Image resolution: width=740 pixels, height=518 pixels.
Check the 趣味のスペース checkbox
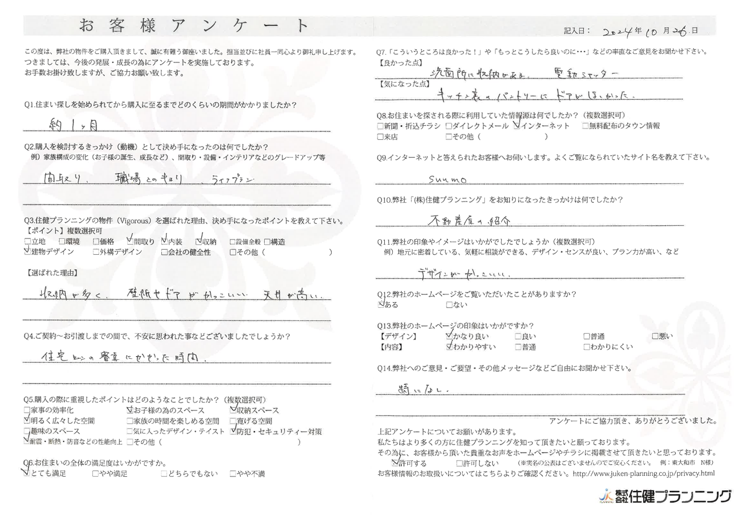[x=27, y=431]
